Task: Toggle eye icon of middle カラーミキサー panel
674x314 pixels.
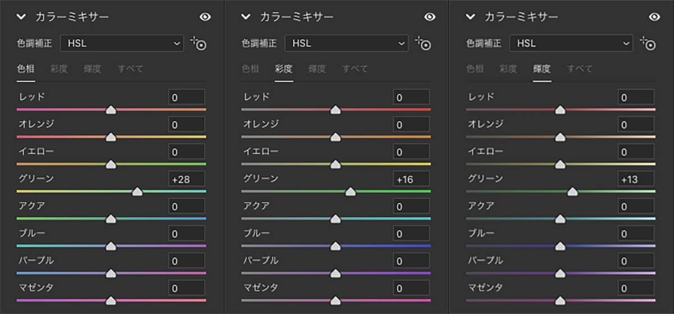Action: [430, 17]
